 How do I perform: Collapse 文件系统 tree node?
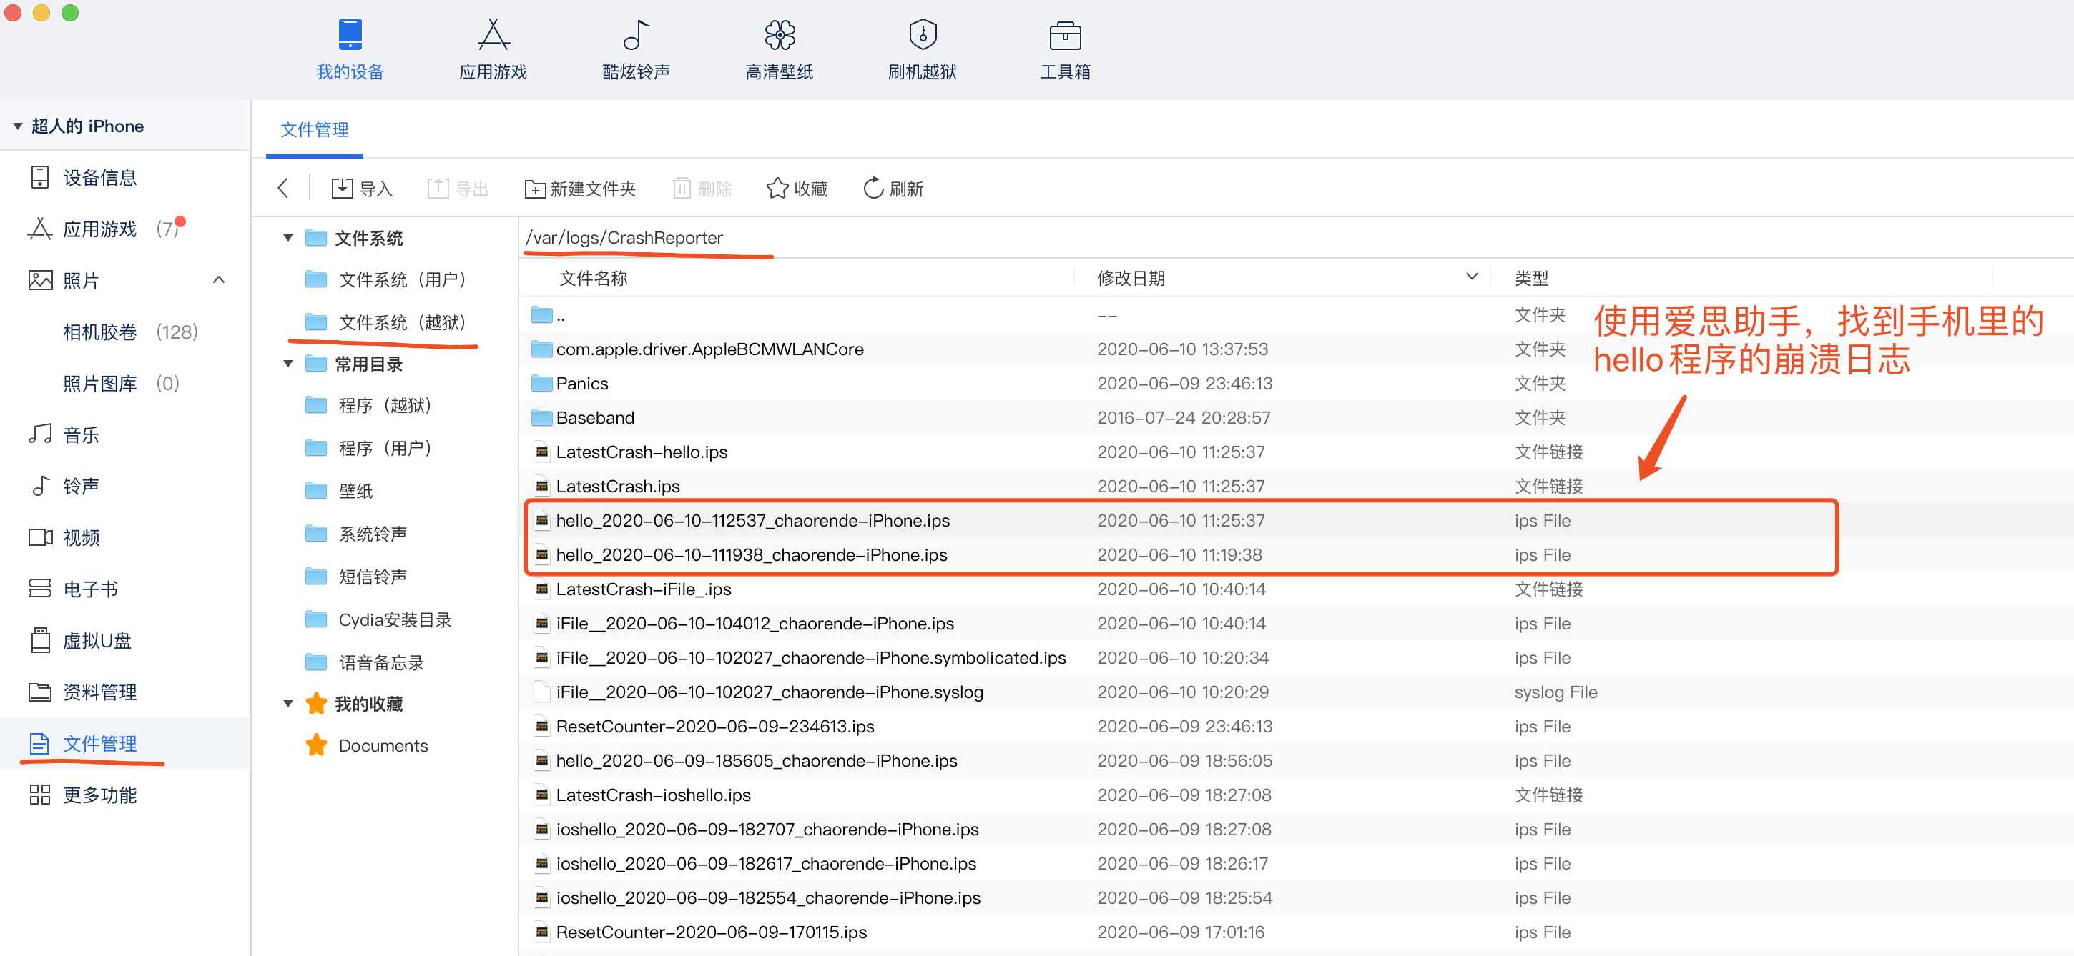(x=287, y=238)
